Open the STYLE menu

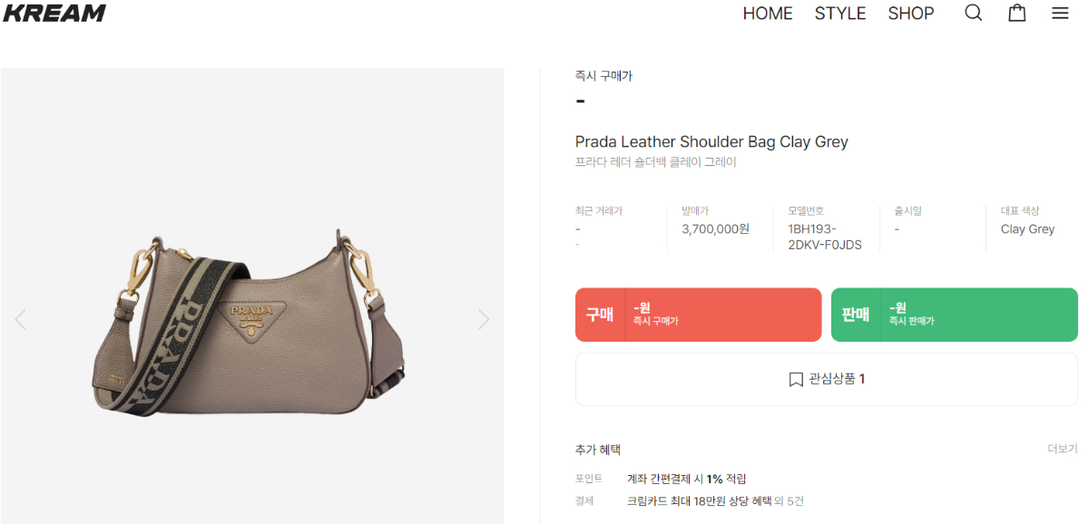pyautogui.click(x=840, y=14)
